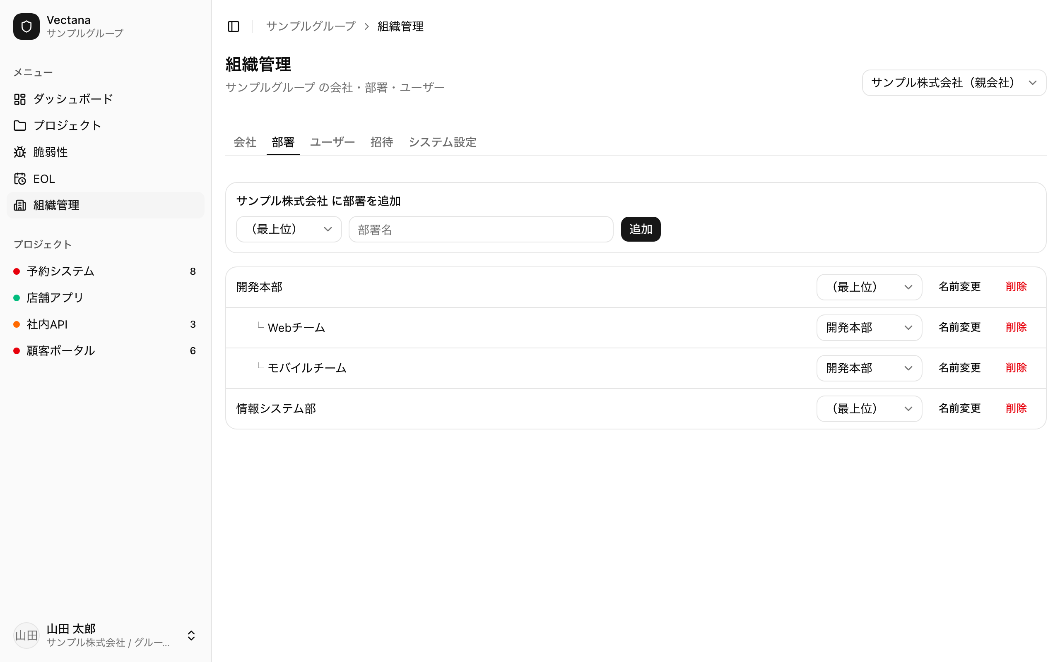Open the システム設定 tab
This screenshot has height=662, width=1060.
click(x=442, y=142)
